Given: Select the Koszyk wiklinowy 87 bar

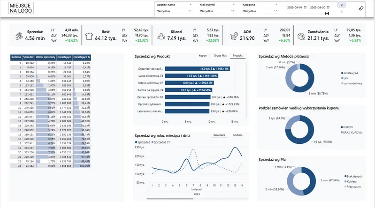Looking at the screenshot, I should [189, 83].
